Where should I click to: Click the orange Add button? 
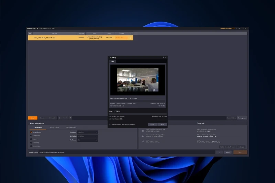pos(33,118)
